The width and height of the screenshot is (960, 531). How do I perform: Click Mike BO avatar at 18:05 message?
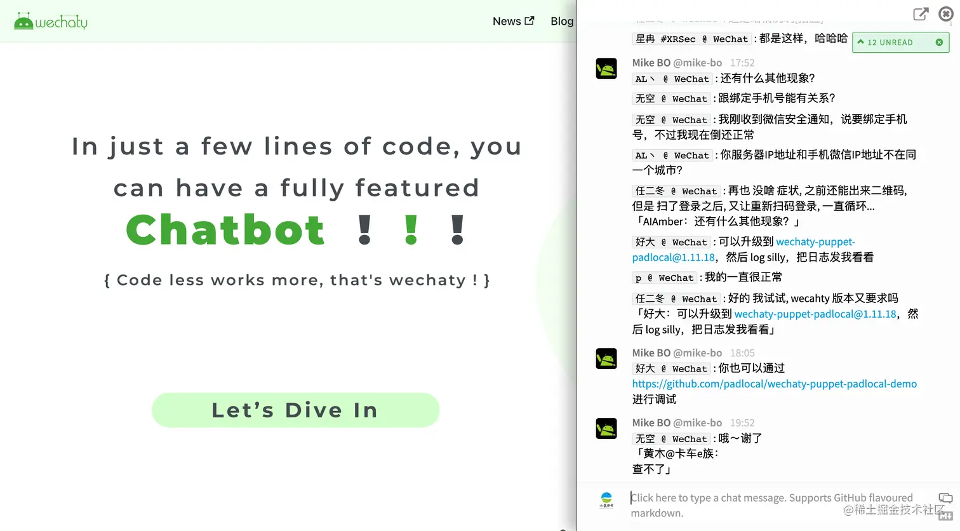tap(606, 358)
